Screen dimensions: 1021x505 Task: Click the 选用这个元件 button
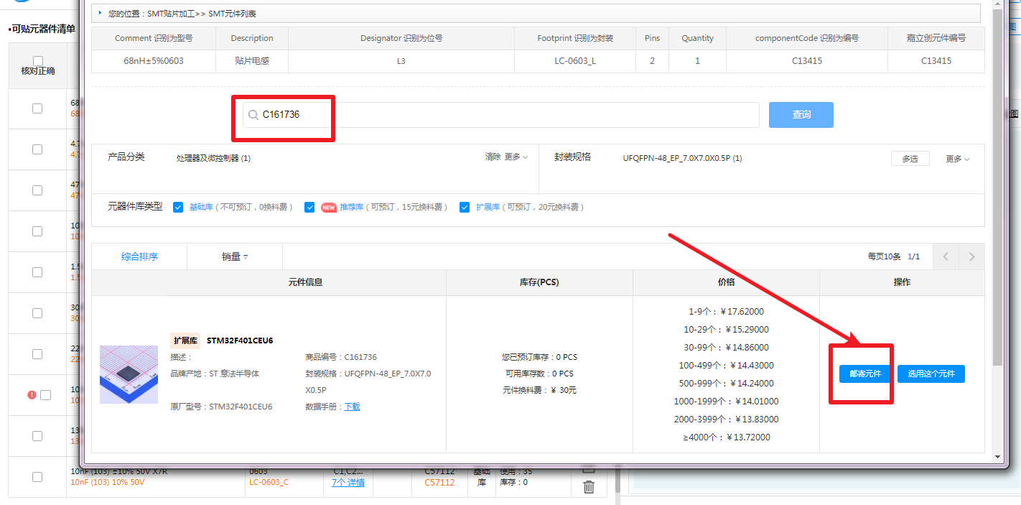[x=931, y=374]
